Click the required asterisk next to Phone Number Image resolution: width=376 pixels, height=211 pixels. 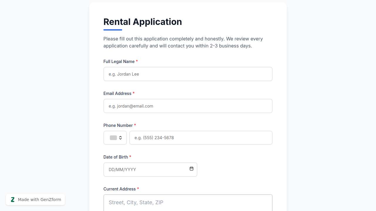click(135, 125)
